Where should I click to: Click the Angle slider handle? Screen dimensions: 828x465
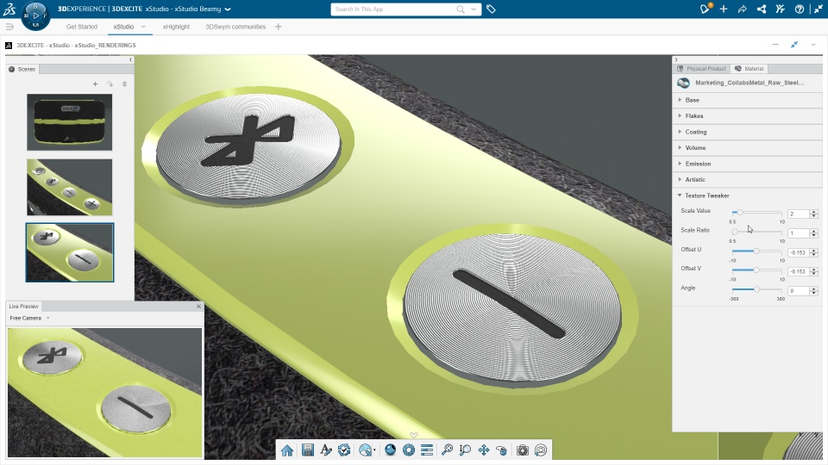756,289
